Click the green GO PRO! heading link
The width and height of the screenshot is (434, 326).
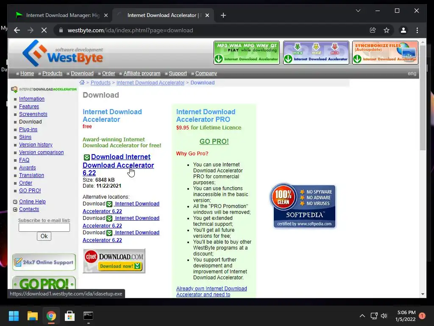pyautogui.click(x=214, y=141)
